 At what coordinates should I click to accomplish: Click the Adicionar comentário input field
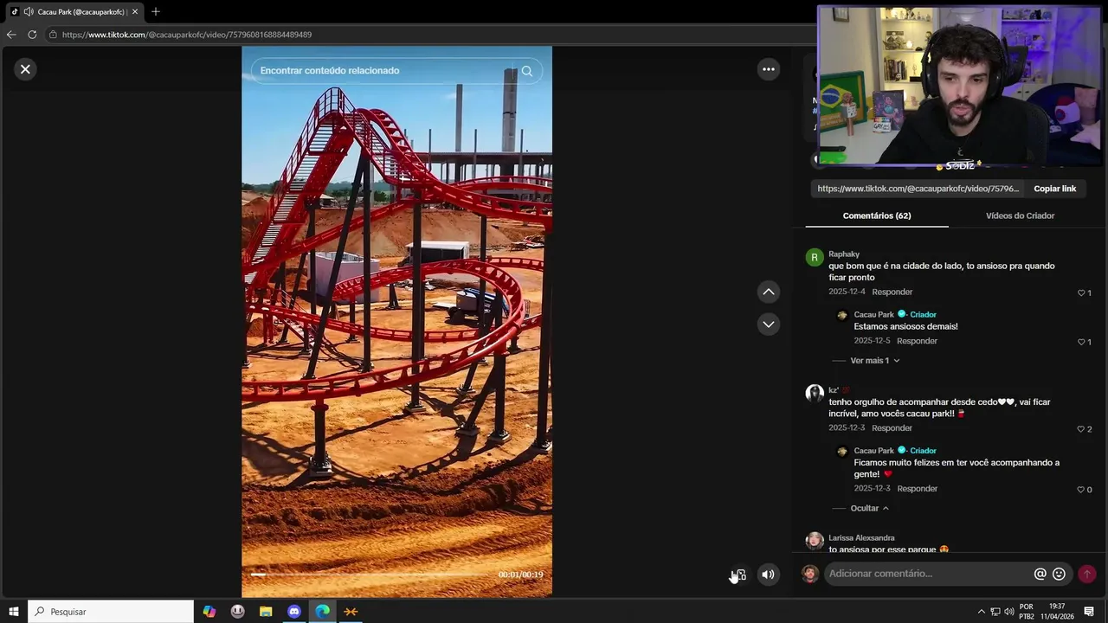point(926,574)
